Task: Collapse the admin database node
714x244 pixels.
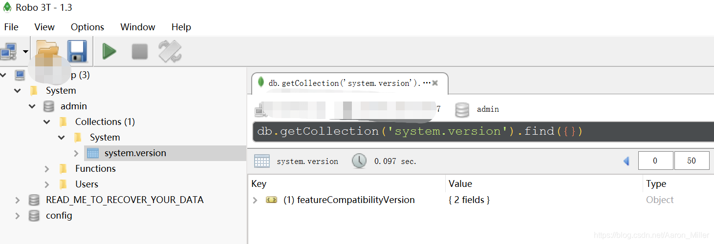Action: pos(32,106)
